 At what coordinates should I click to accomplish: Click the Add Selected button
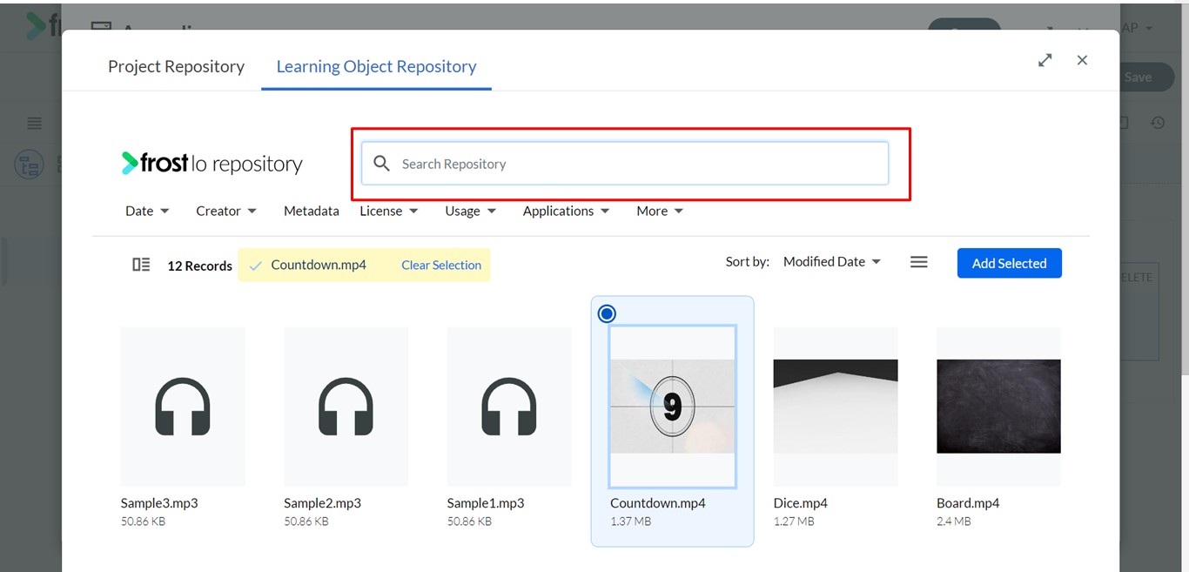coord(1010,263)
